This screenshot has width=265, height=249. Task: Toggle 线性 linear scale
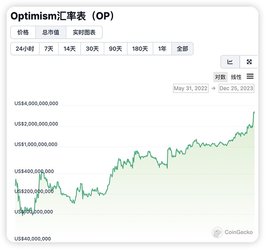coord(236,77)
